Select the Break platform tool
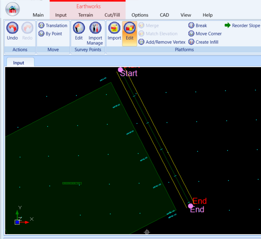 (198, 26)
